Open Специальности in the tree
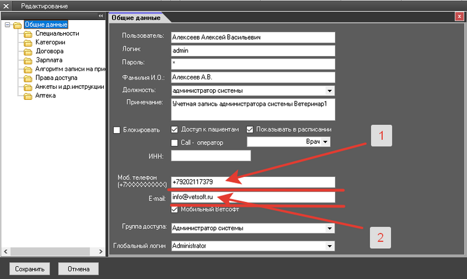 tap(57, 33)
